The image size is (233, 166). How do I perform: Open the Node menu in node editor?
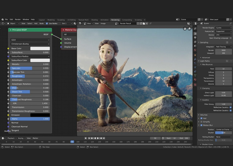point(42,24)
